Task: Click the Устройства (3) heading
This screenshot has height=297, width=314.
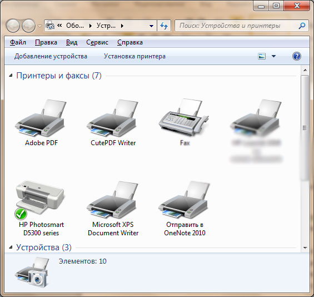Action: [x=44, y=247]
